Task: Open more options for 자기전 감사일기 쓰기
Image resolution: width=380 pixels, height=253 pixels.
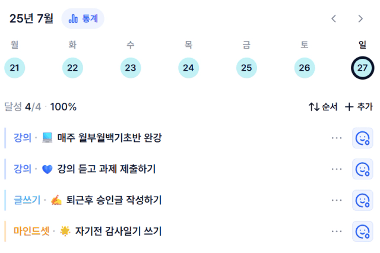Action: pos(337,232)
